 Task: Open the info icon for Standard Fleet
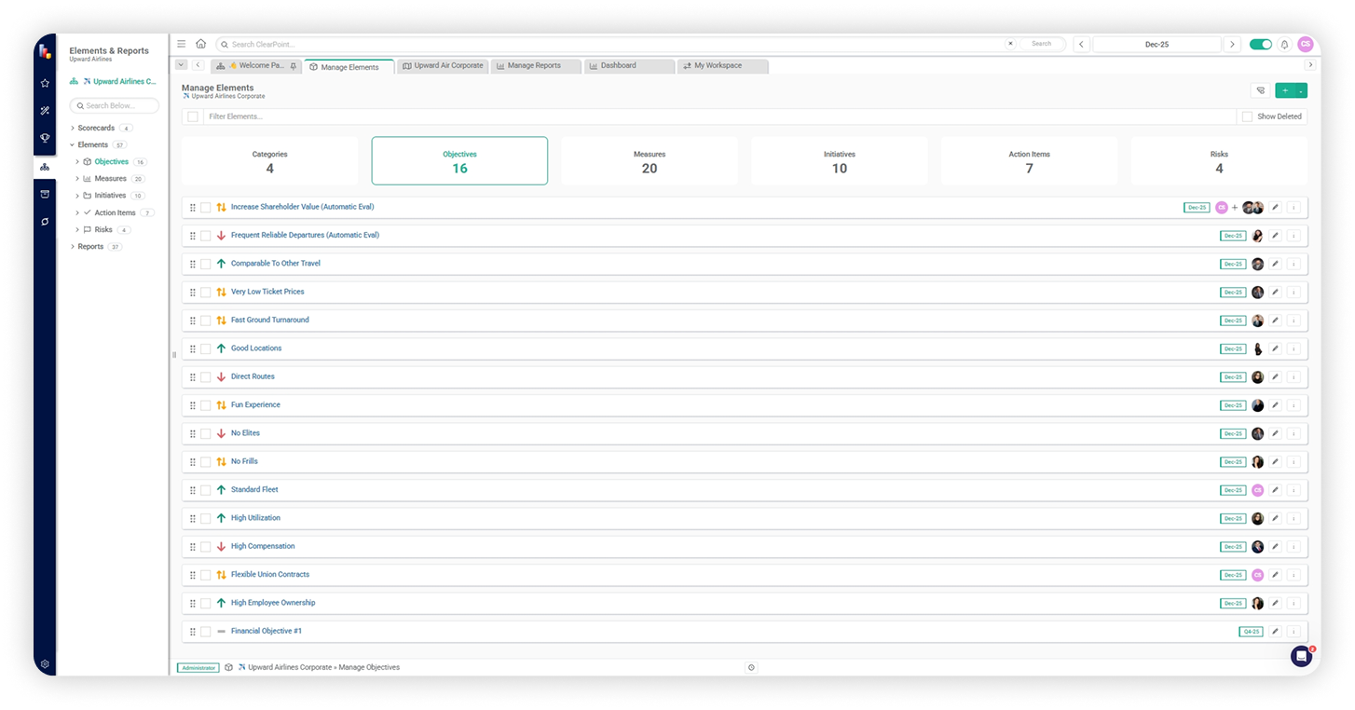coord(1293,489)
